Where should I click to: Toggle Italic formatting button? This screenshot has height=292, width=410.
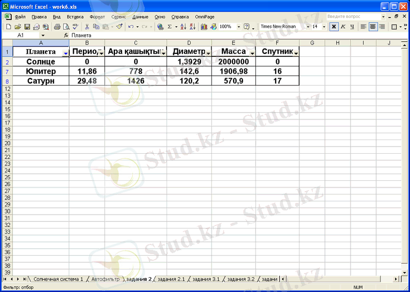[x=343, y=27]
